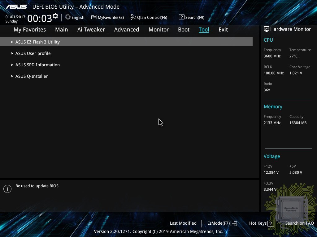Click the Hardware Monitor display icon
Viewport: 317px width, 237px height.
pos(267,29)
